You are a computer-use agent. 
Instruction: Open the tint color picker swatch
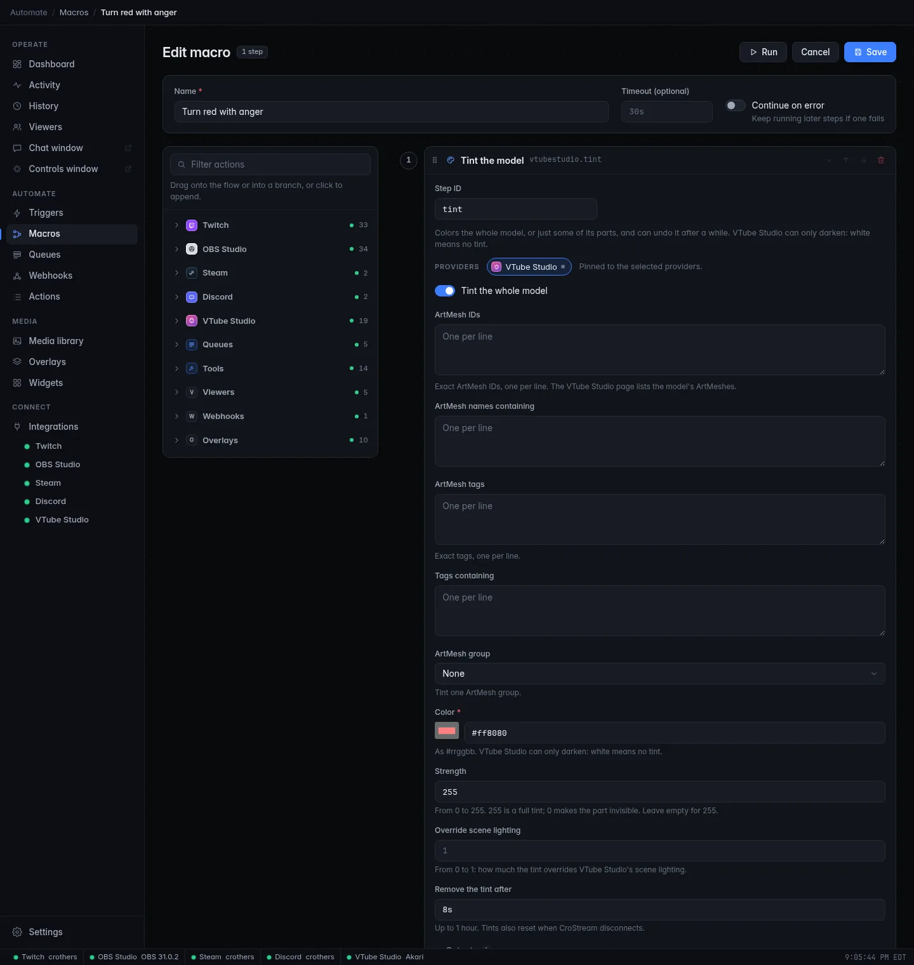(447, 731)
